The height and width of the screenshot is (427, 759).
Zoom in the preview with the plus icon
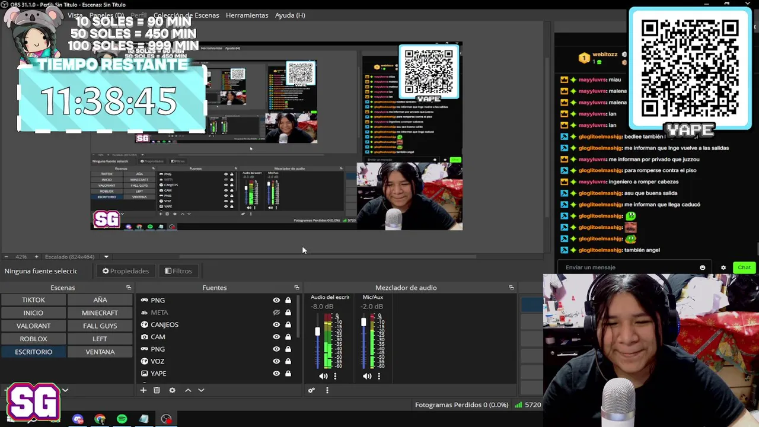(x=36, y=257)
